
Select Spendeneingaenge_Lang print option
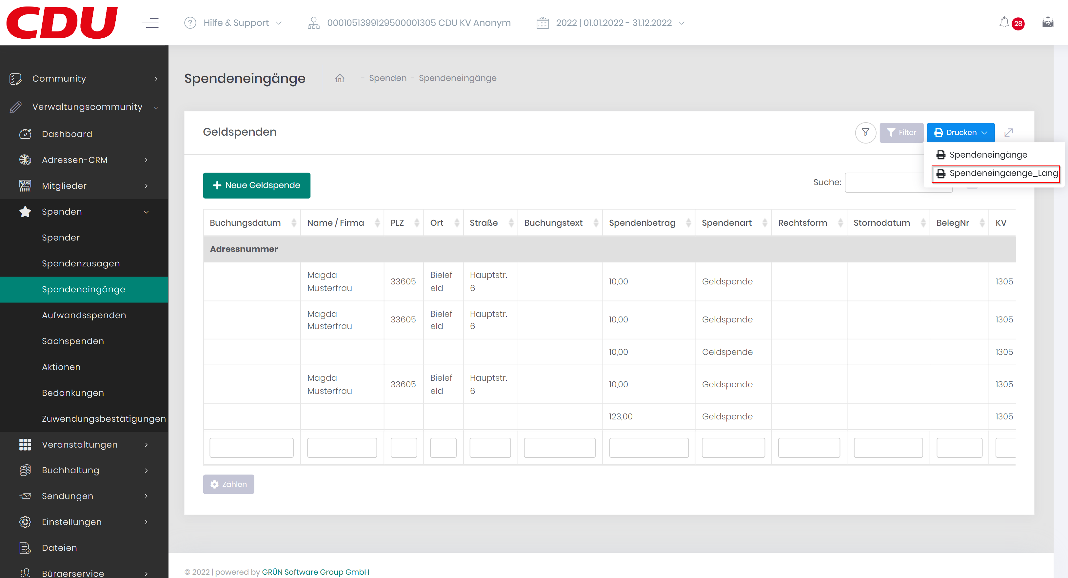tap(996, 173)
